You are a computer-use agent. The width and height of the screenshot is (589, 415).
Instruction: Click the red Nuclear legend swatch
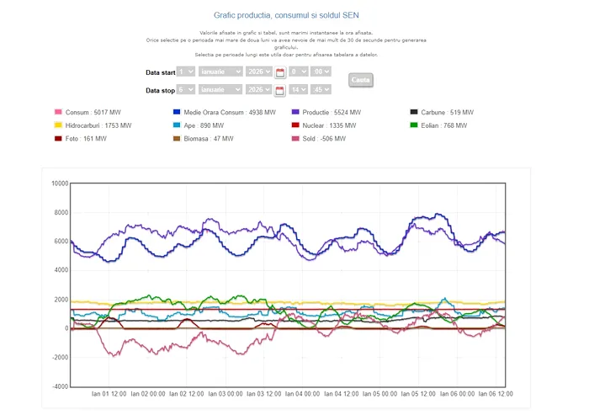295,125
